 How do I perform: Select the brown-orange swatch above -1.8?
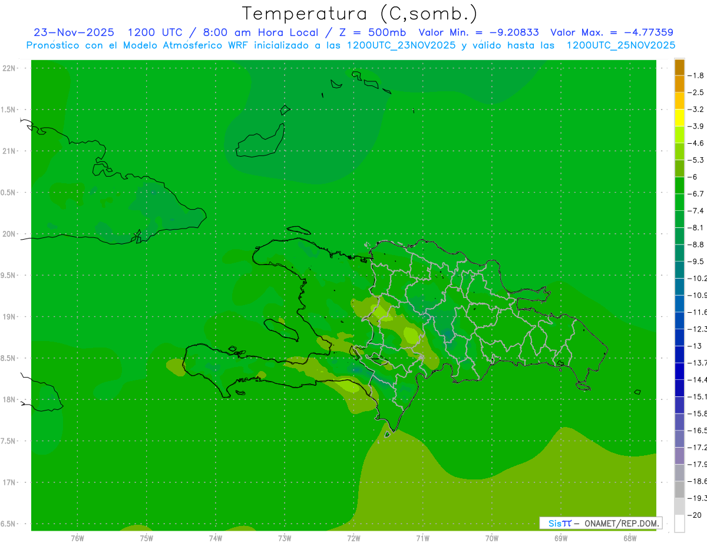tap(679, 67)
